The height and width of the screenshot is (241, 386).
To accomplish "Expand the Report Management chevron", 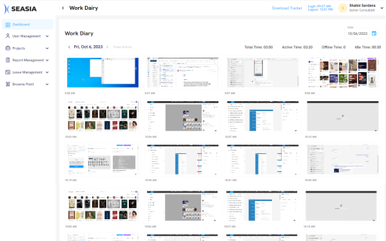I will click(x=47, y=60).
